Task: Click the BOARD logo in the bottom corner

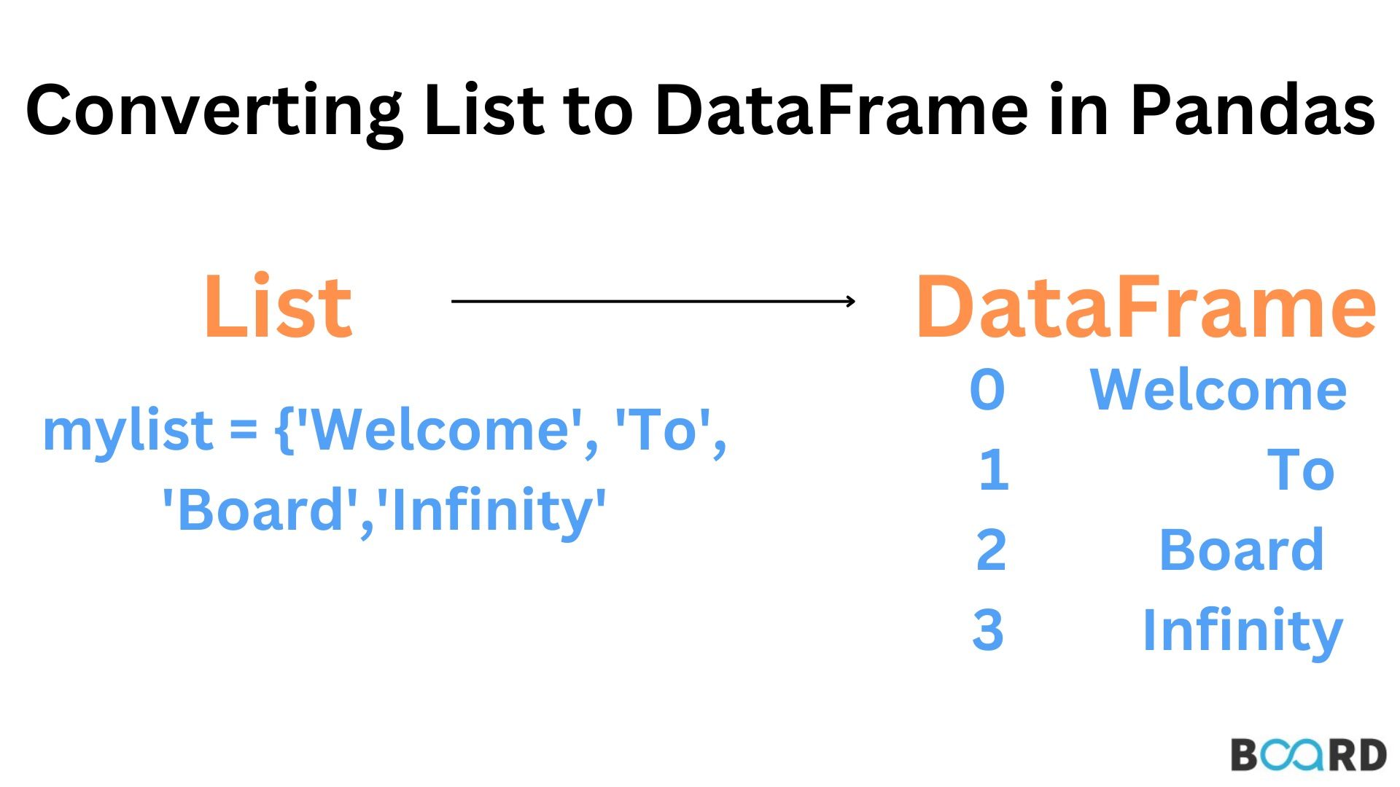Action: point(1308,755)
